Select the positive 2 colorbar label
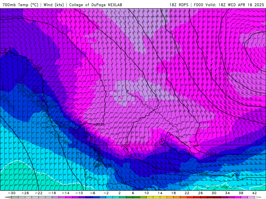The width and height of the screenshot is (266, 199). [x=119, y=193]
